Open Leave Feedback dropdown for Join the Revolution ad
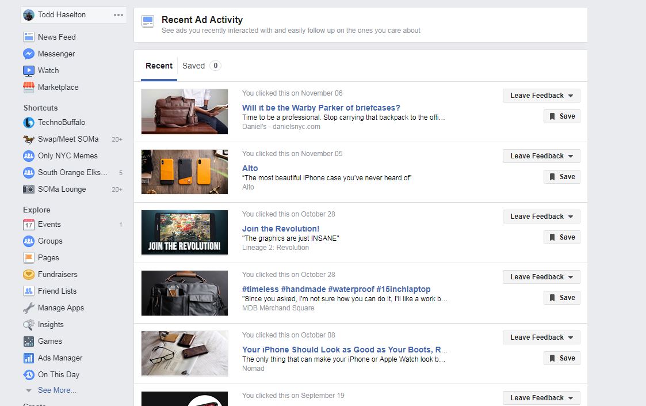646x406 pixels. (541, 216)
